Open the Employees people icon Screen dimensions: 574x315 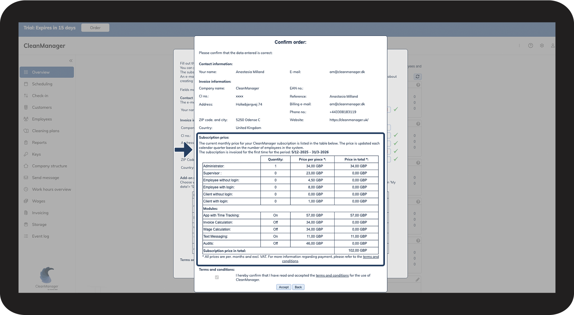coord(26,119)
